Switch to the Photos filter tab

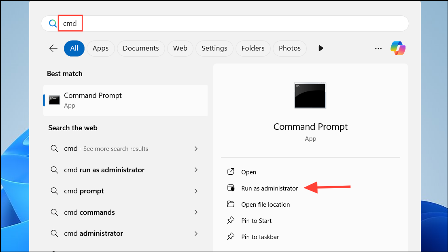point(290,48)
